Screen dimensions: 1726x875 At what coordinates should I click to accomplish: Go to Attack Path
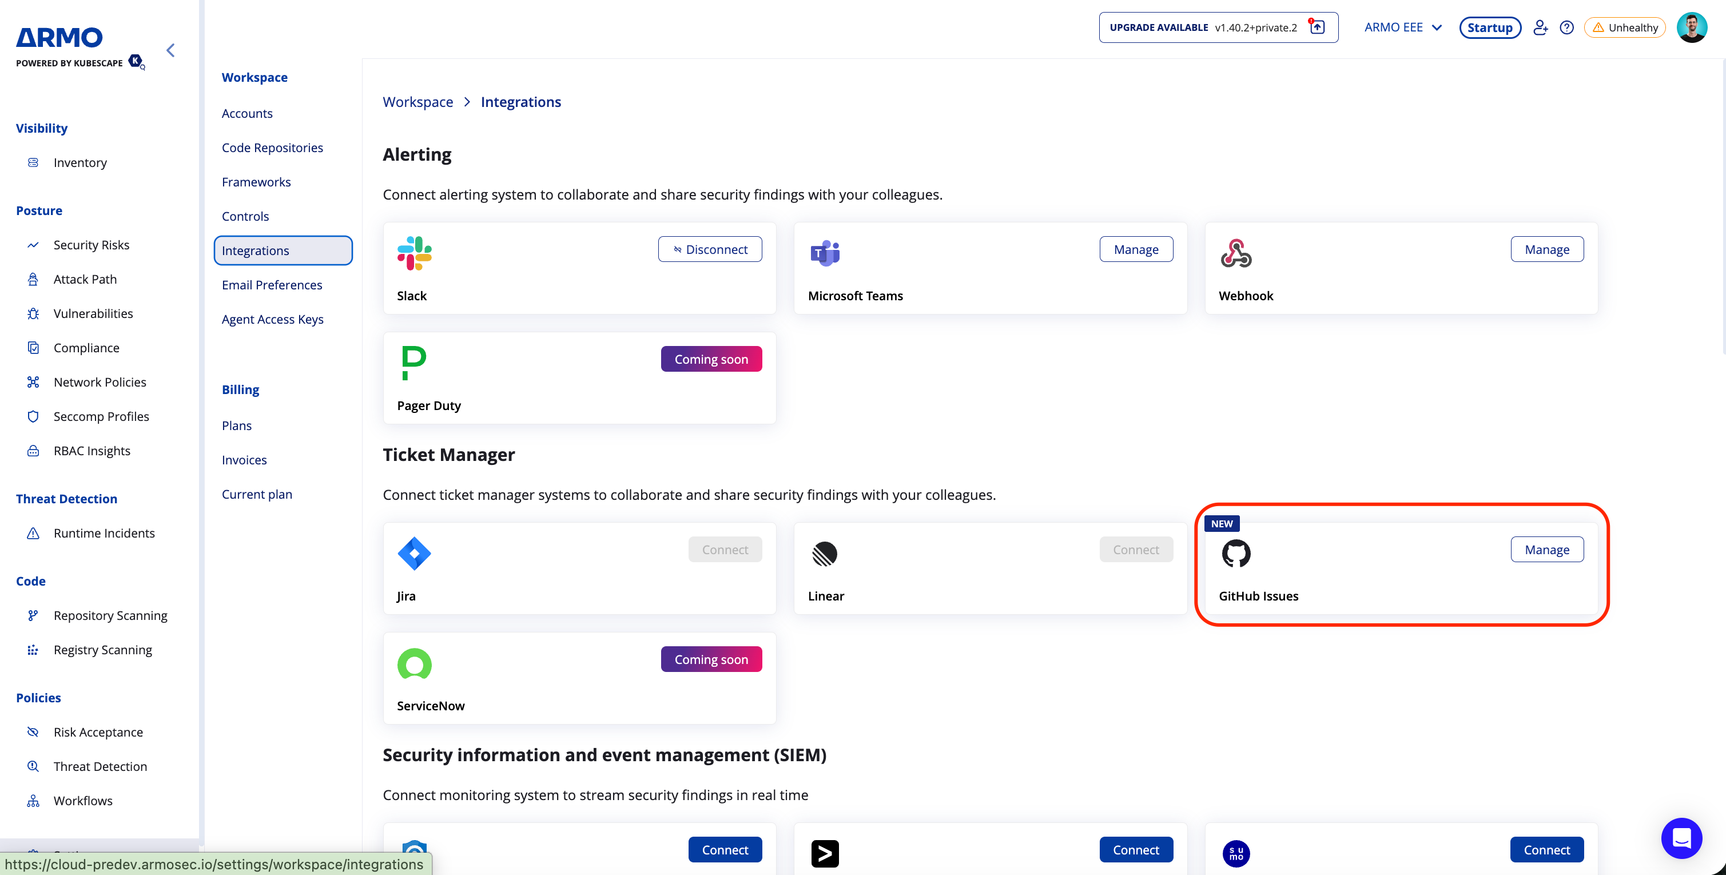(x=85, y=280)
